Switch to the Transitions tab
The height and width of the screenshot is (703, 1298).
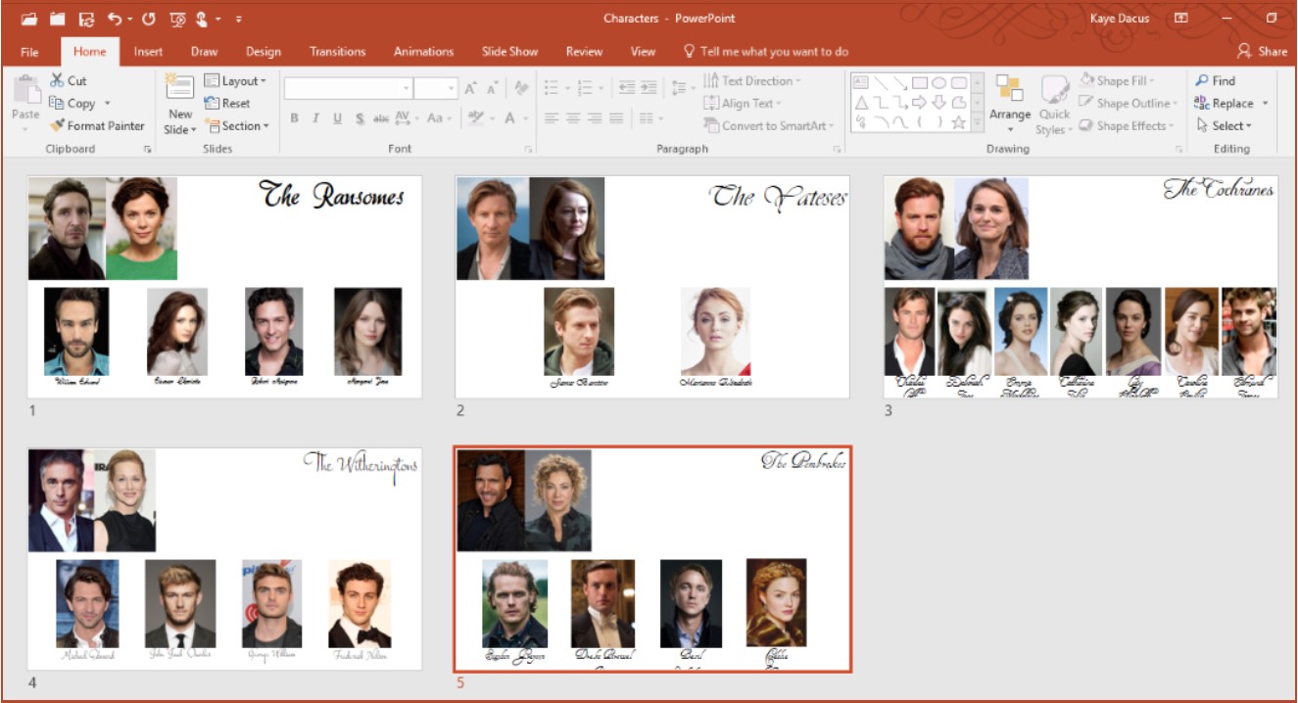(337, 52)
